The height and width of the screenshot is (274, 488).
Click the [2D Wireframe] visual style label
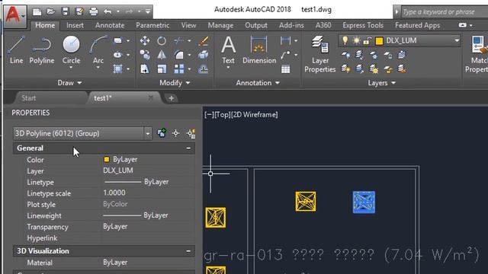click(x=254, y=115)
